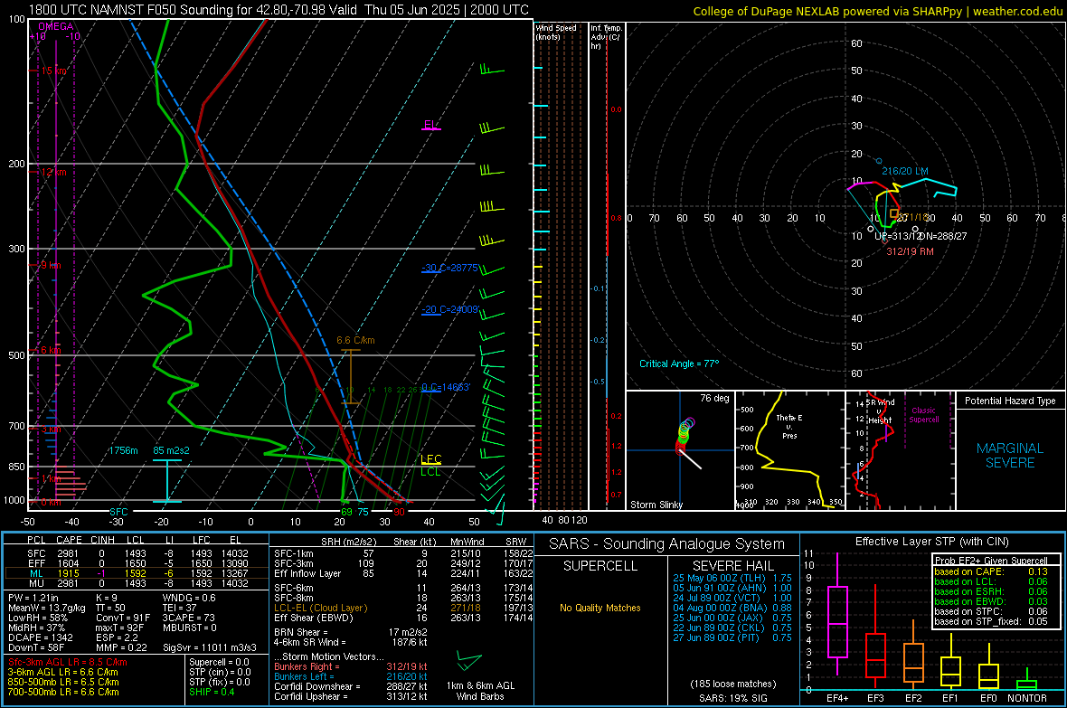
Task: Click the '-20 C=24009' height label
Action: [x=449, y=310]
